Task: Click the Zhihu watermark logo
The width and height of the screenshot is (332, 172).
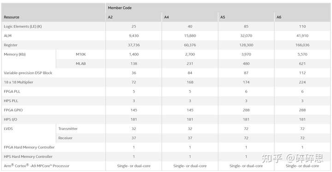Action: coord(293,159)
